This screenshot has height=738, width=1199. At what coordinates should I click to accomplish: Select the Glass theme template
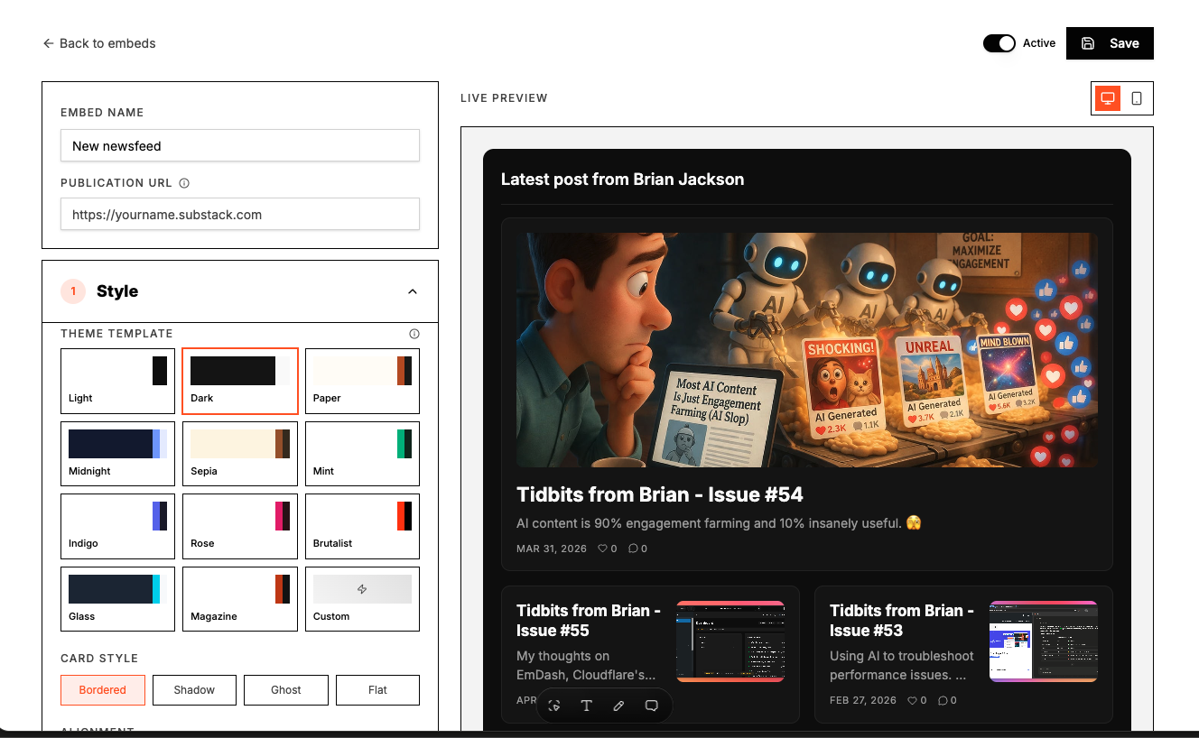click(117, 599)
